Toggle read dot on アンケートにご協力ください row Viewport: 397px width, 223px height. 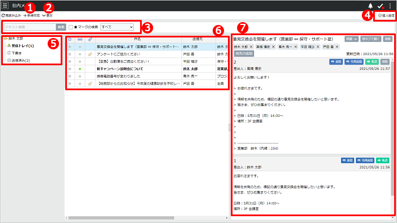(80, 54)
